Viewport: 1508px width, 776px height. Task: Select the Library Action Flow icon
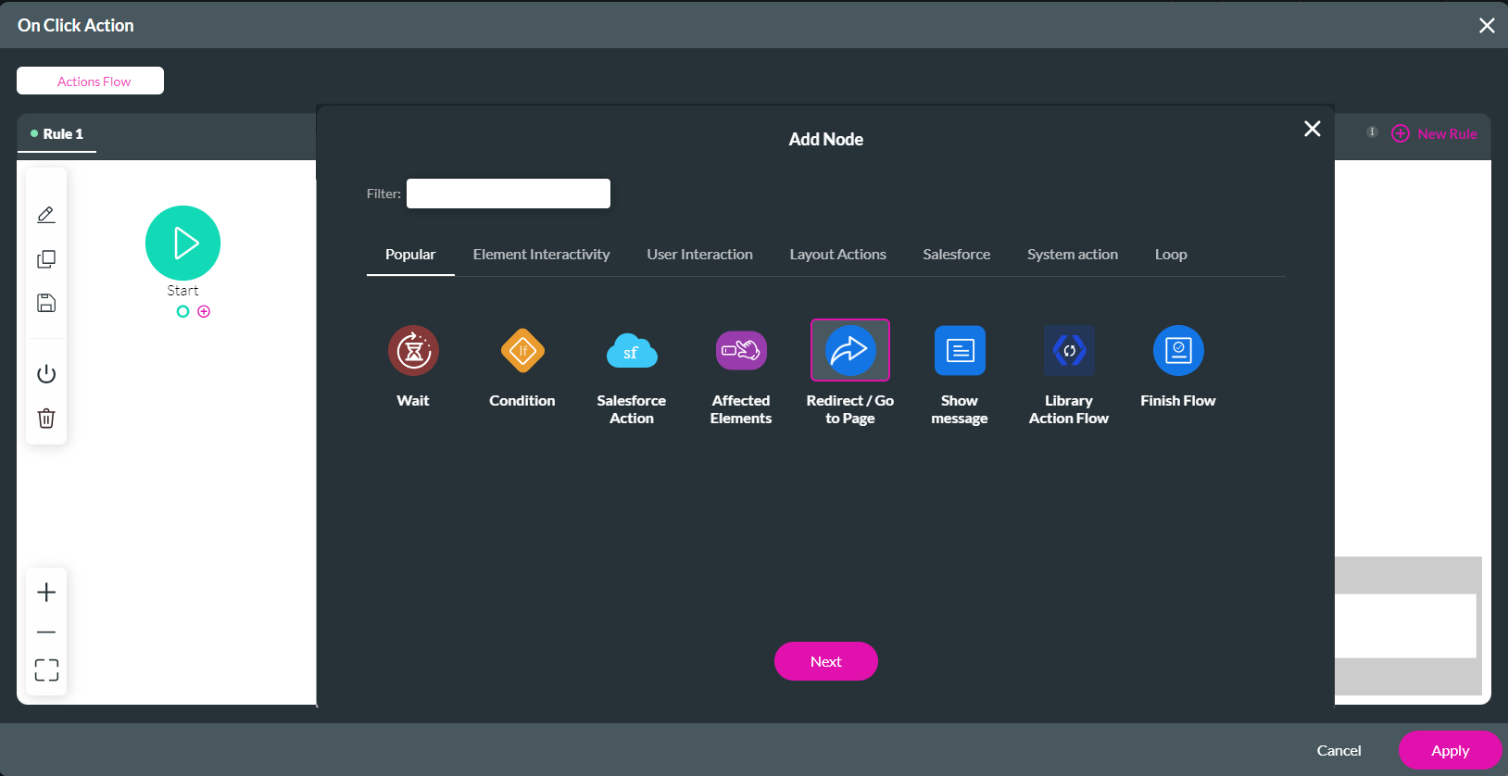tap(1069, 351)
